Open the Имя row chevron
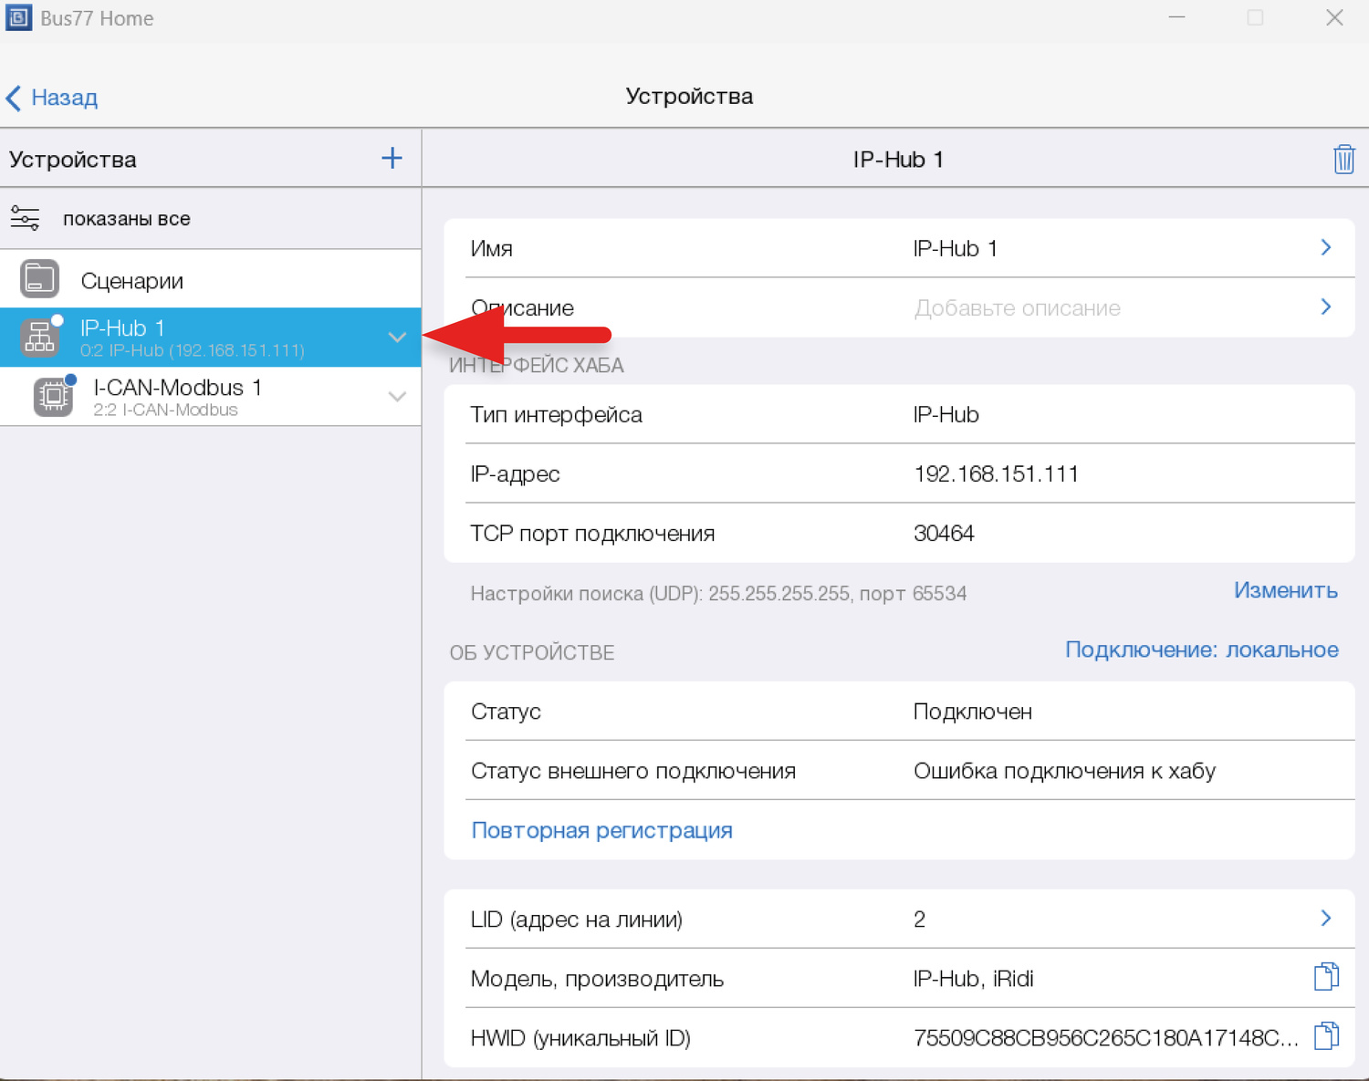The width and height of the screenshot is (1369, 1081). 1326,248
